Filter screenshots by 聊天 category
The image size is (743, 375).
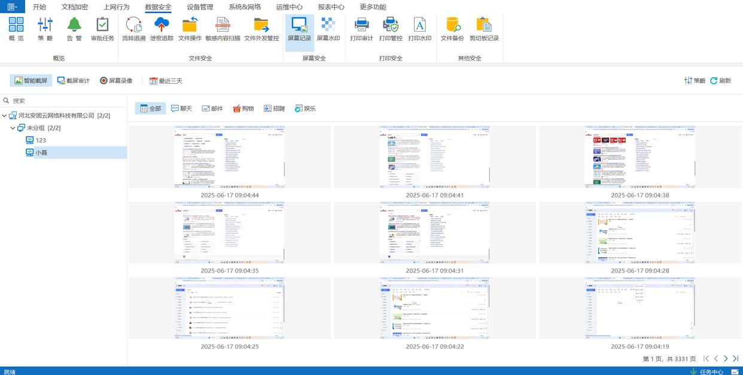pos(181,109)
